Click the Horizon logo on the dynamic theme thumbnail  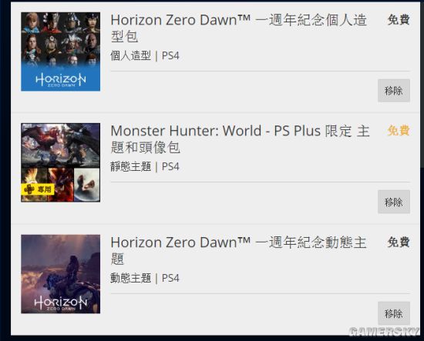(61, 303)
